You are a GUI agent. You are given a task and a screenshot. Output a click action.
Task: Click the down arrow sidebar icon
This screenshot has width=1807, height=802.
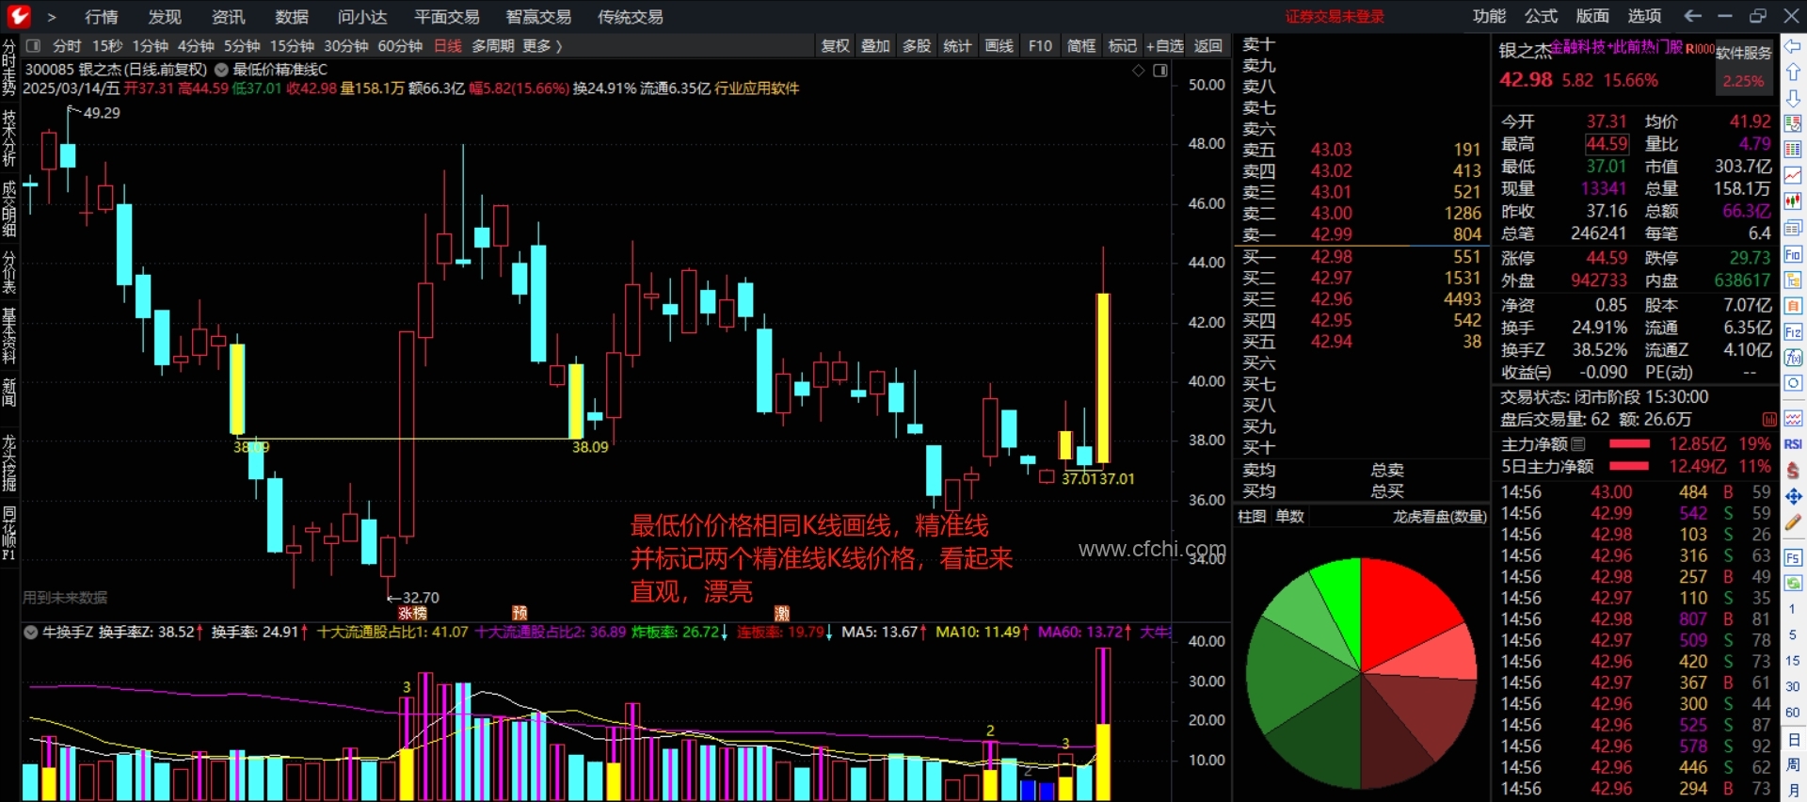[1793, 98]
